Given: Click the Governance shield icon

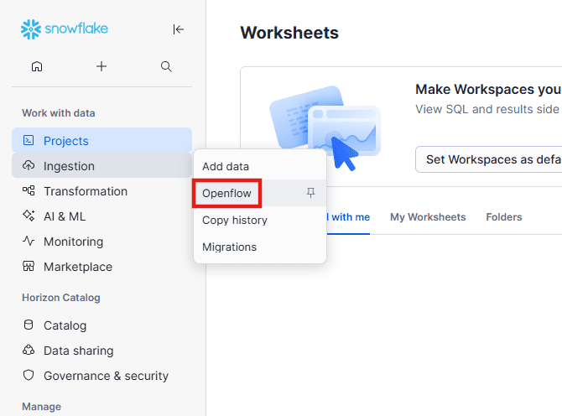Looking at the screenshot, I should [29, 375].
